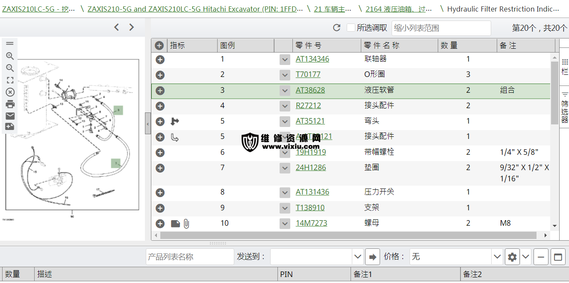Open the 发送到 dropdown list
The width and height of the screenshot is (569, 283).
coord(358,257)
